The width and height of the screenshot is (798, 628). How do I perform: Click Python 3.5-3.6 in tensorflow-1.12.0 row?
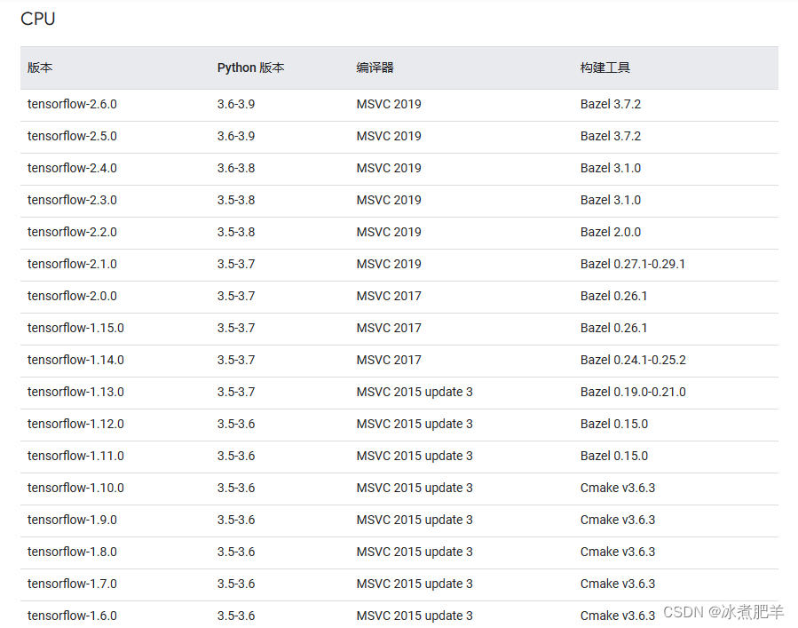236,424
